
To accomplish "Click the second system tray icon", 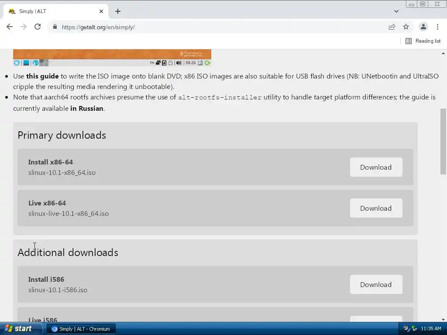I will [x=414, y=329].
